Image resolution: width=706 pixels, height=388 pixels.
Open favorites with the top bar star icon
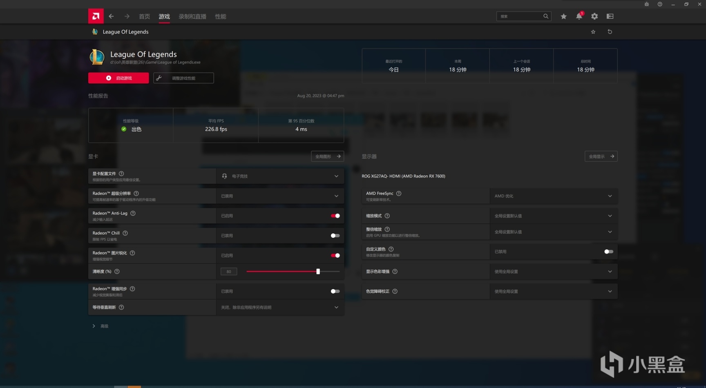point(563,16)
